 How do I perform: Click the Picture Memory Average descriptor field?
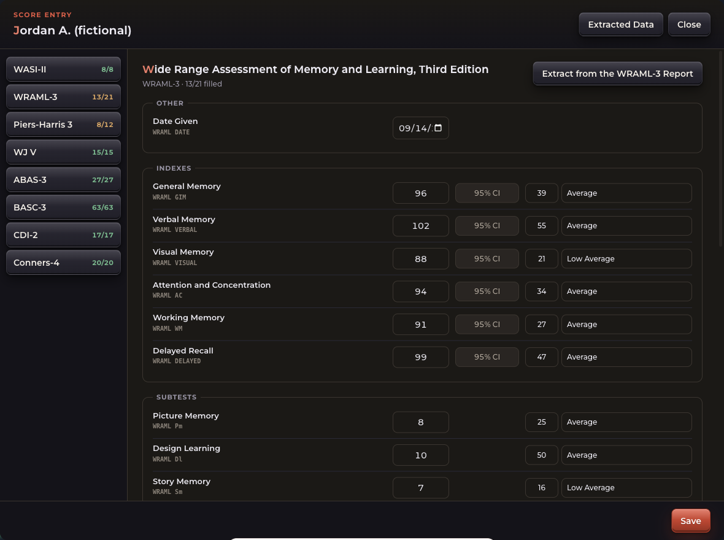pos(626,422)
